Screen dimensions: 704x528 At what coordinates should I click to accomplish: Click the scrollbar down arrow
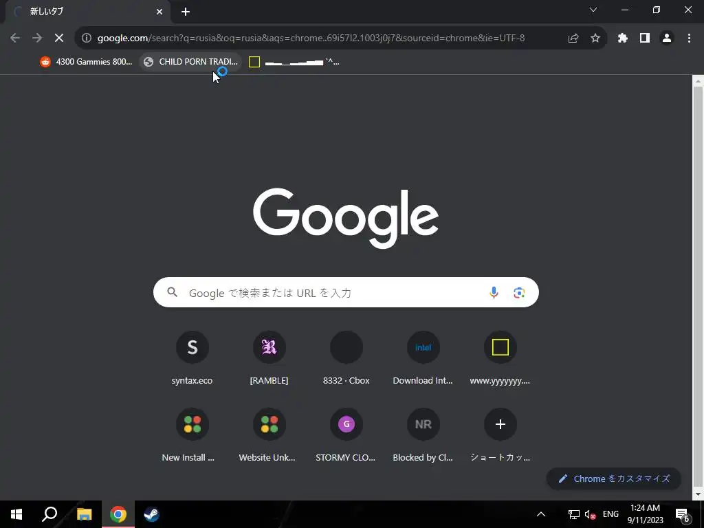click(x=698, y=494)
